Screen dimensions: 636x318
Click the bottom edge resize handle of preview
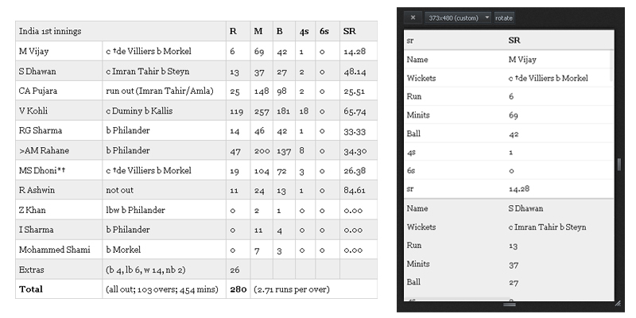click(x=509, y=304)
